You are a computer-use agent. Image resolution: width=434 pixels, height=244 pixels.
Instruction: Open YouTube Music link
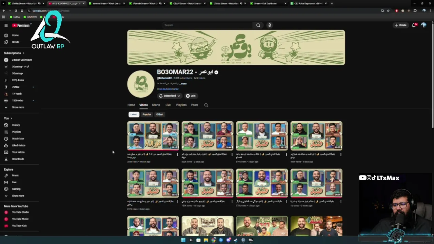[x=20, y=219]
